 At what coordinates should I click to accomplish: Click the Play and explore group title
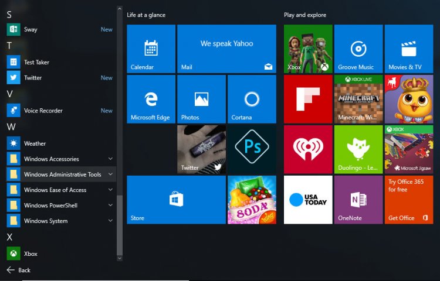(x=305, y=15)
